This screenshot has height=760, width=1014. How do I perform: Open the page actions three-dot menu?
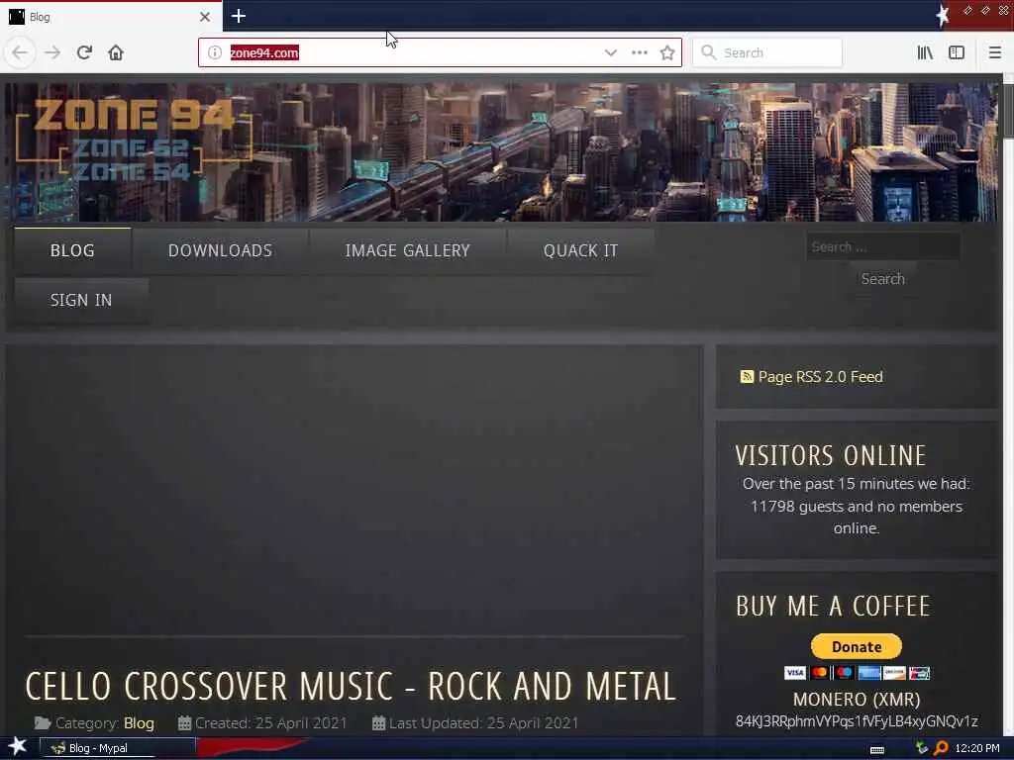pyautogui.click(x=640, y=53)
